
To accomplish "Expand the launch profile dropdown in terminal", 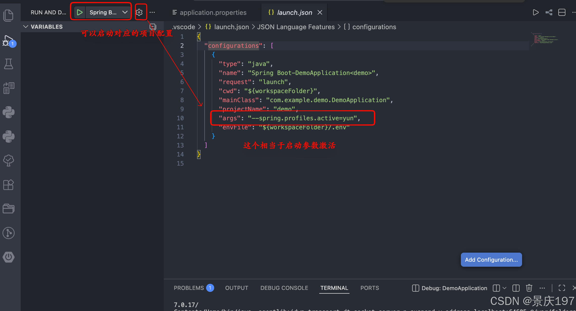I will coord(504,288).
